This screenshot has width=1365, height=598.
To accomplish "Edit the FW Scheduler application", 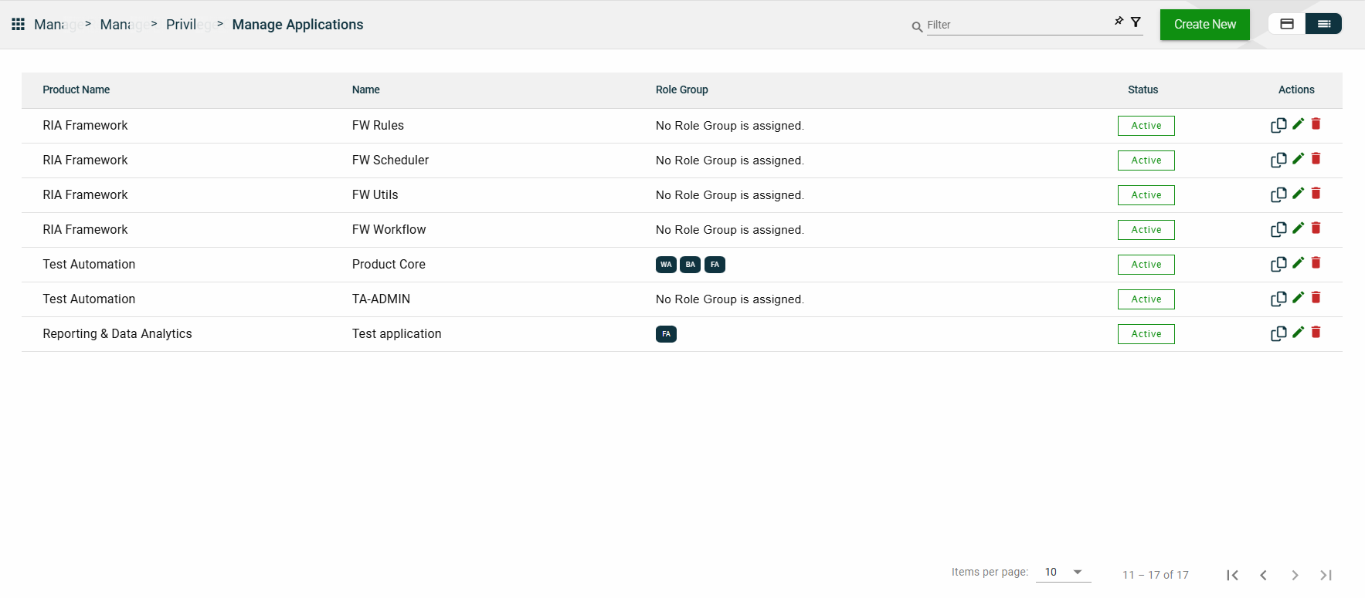I will 1298,159.
